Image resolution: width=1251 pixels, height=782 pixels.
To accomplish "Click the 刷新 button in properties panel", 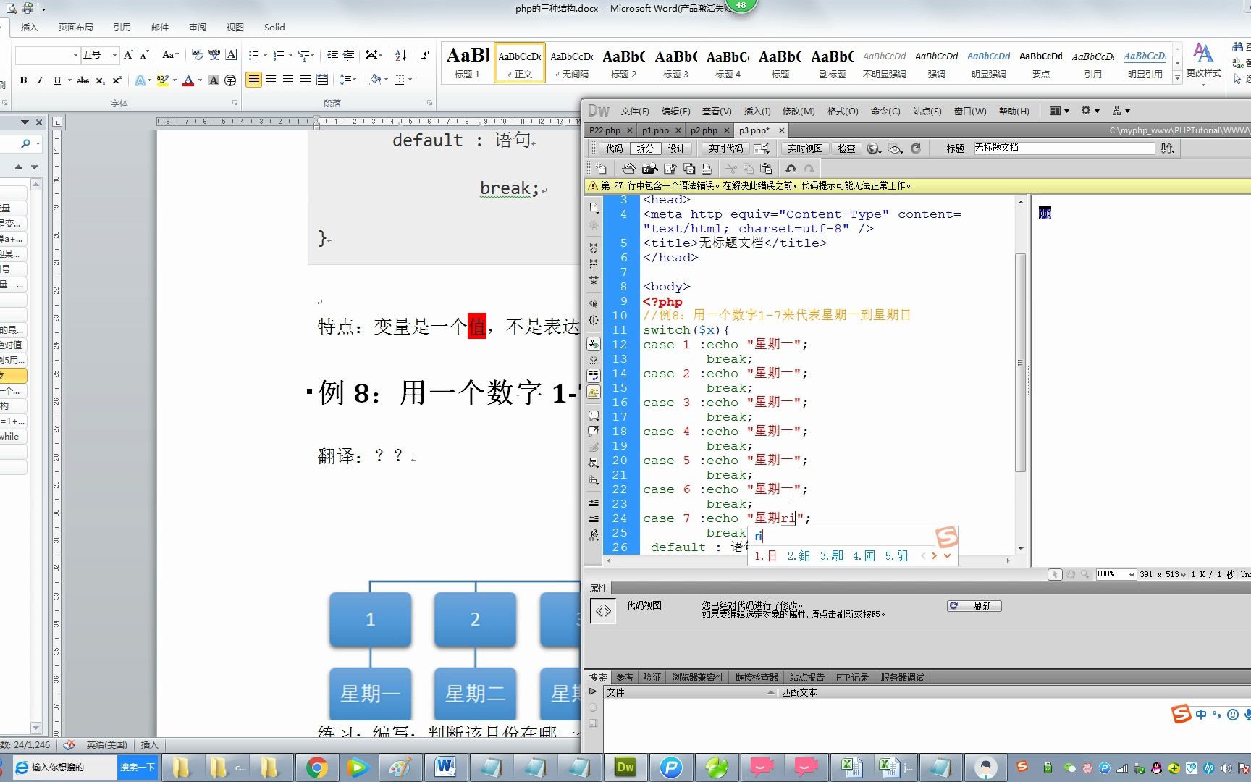I will pyautogui.click(x=974, y=606).
